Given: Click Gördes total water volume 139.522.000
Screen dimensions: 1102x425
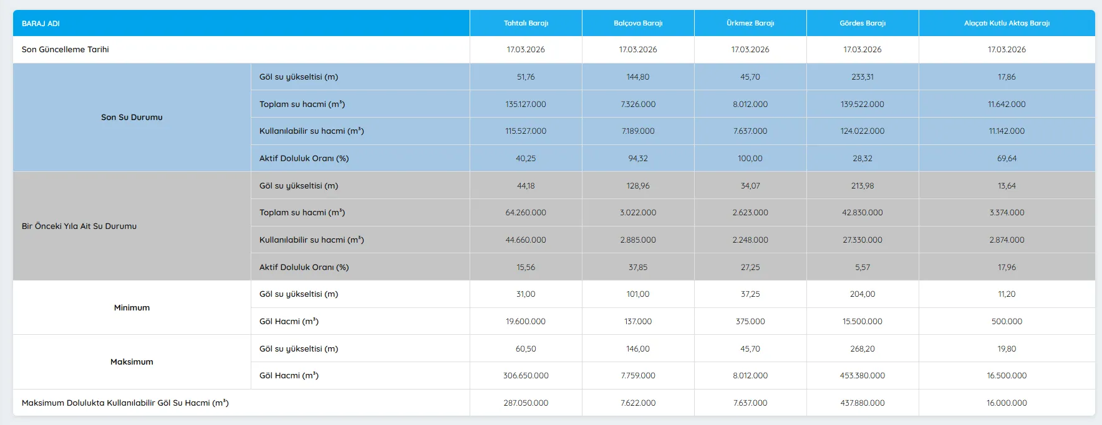Looking at the screenshot, I should tap(863, 105).
